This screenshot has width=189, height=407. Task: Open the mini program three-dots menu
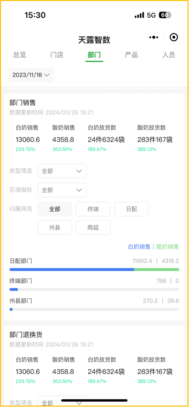[x=154, y=37]
